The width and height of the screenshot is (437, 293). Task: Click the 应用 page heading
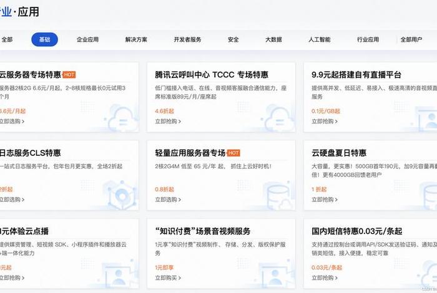pyautogui.click(x=29, y=12)
